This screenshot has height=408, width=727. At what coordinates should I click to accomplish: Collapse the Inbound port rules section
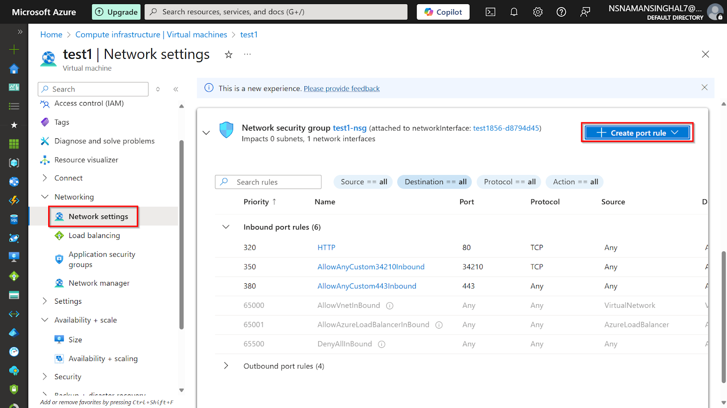click(226, 227)
